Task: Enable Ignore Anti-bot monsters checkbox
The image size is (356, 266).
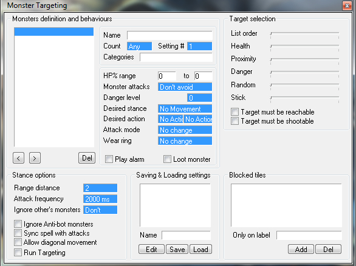Action: point(18,224)
